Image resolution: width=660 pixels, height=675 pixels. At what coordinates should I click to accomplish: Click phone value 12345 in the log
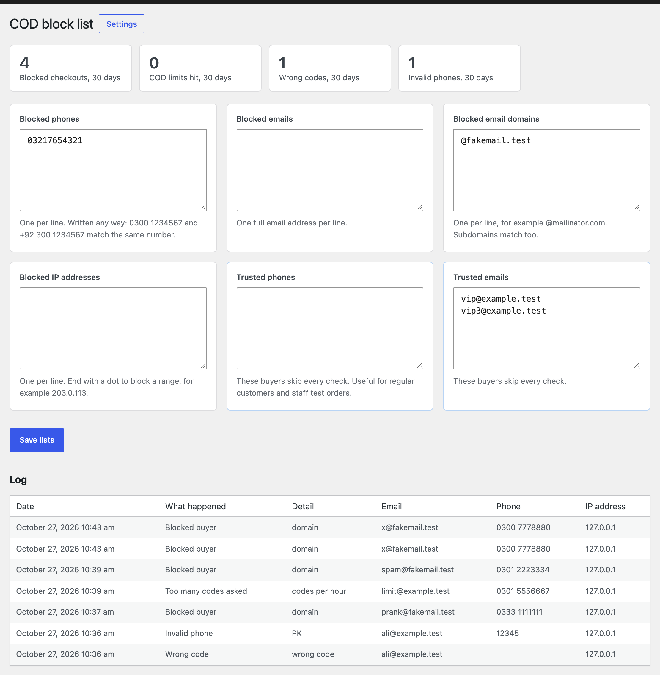[x=507, y=633]
